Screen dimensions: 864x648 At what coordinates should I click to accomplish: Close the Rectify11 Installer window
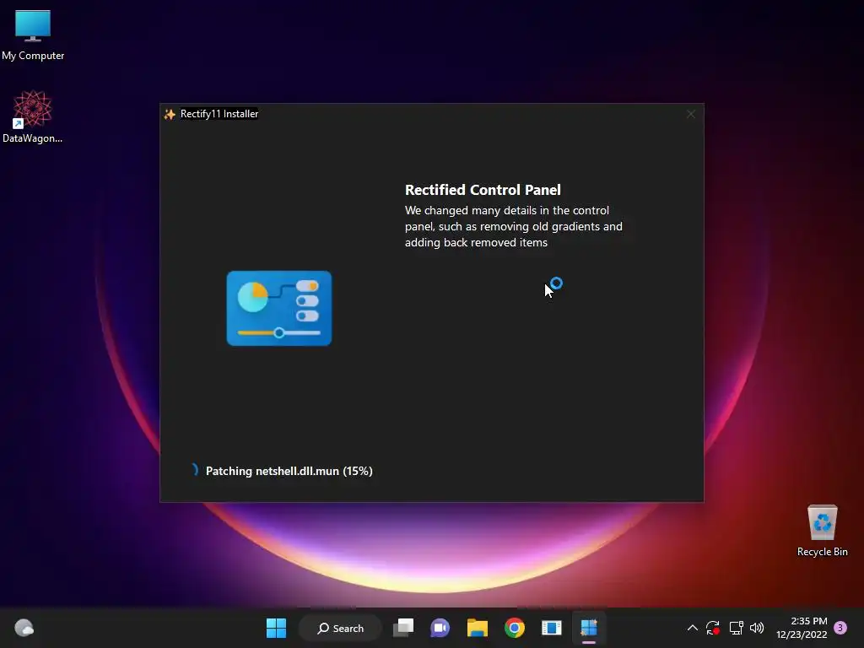point(690,114)
